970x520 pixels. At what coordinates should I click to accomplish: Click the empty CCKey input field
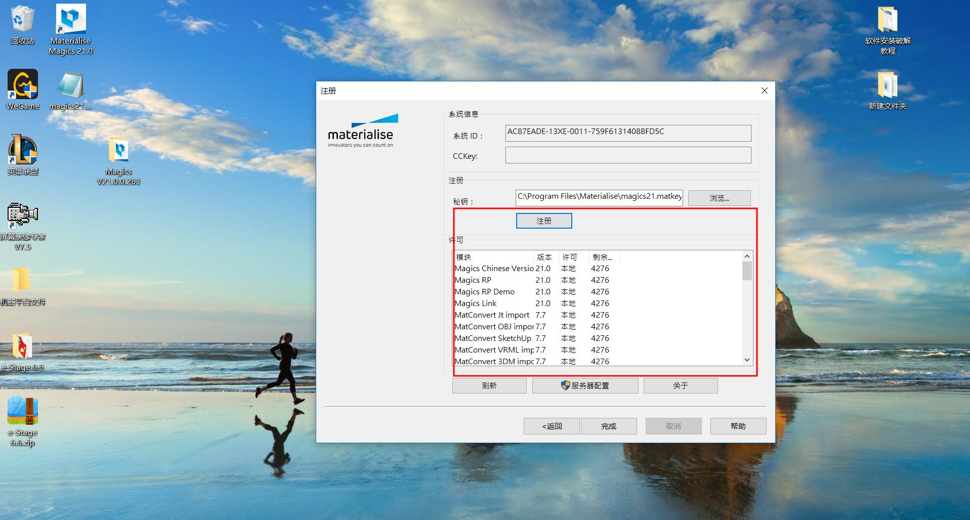[x=628, y=155]
